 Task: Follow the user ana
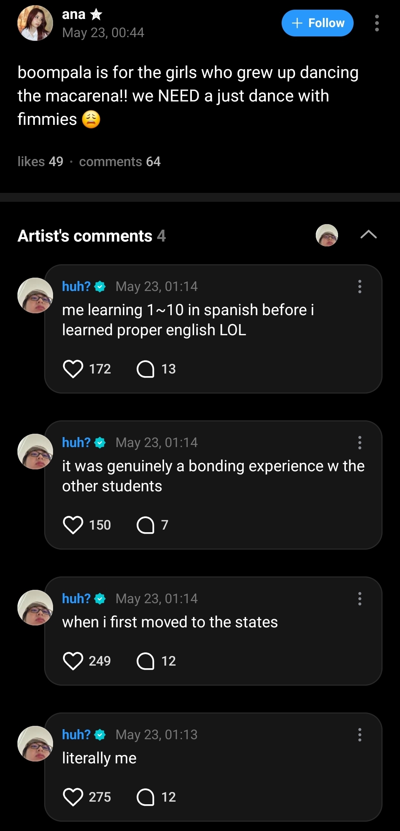point(317,23)
